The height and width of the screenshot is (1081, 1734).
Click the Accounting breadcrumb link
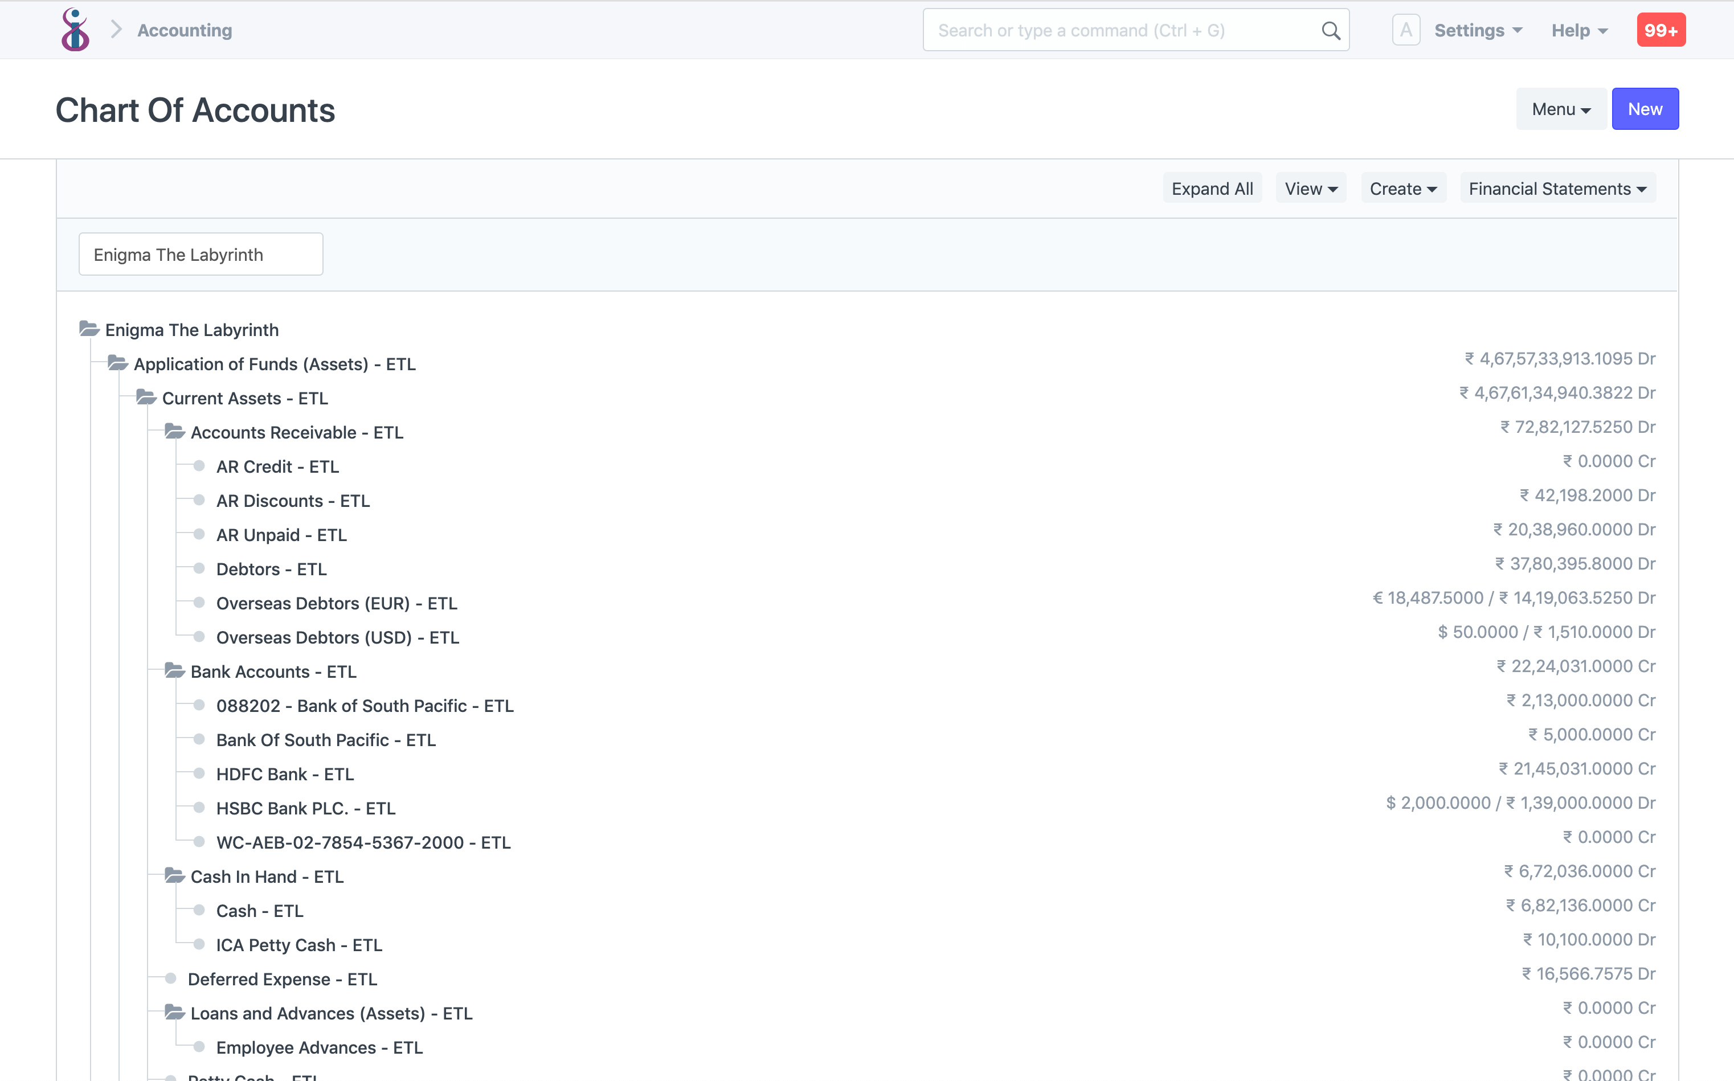pyautogui.click(x=184, y=30)
